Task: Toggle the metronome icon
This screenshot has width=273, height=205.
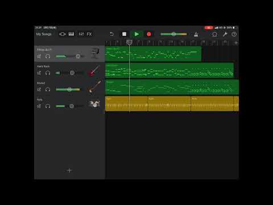Action: click(x=196, y=34)
